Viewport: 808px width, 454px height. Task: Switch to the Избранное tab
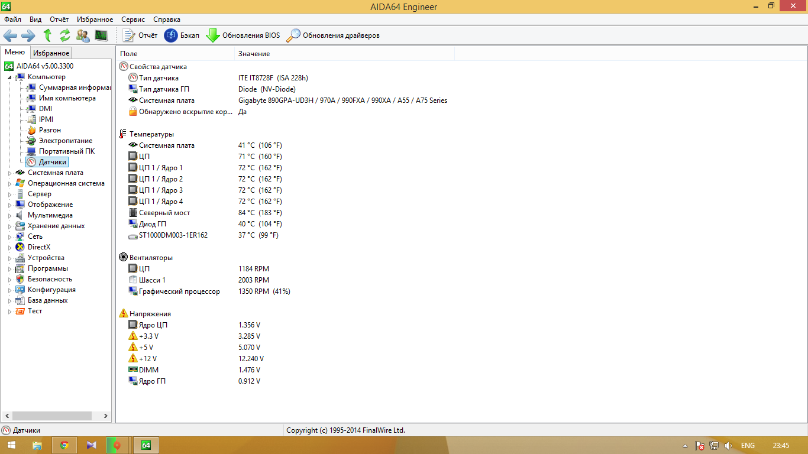[x=51, y=53]
